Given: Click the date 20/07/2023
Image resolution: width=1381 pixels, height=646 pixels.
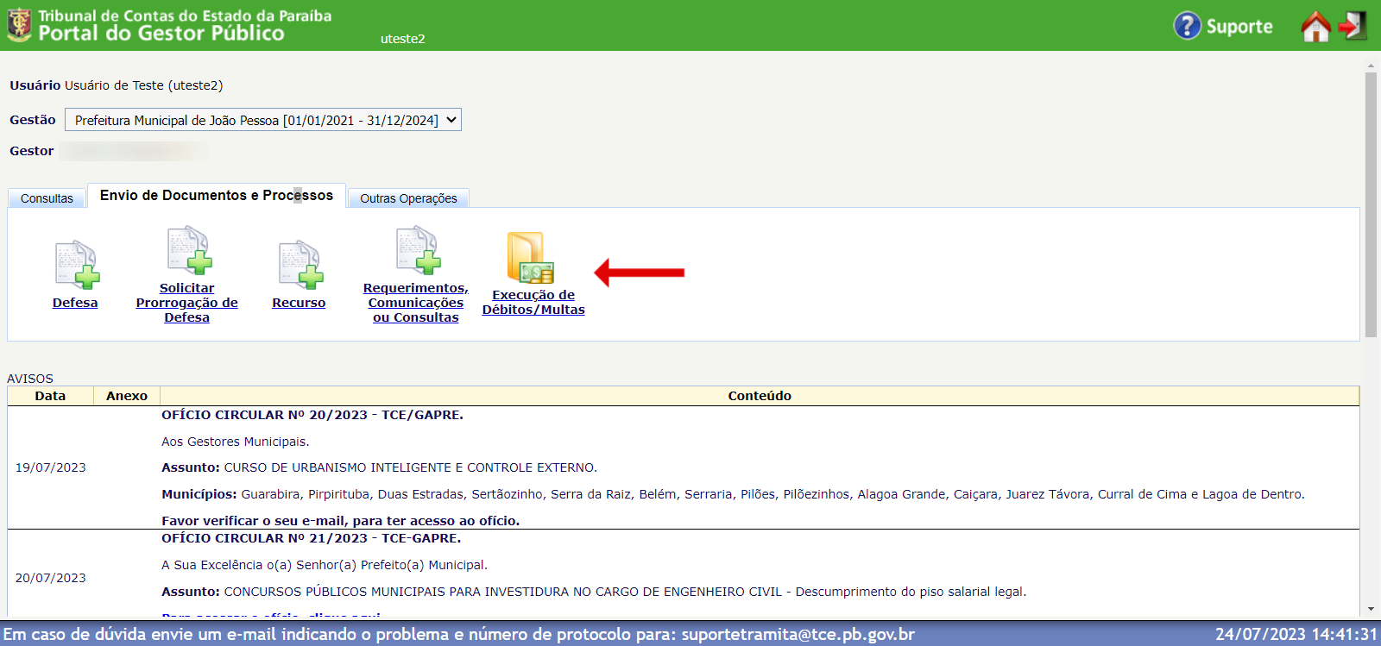Looking at the screenshot, I should coord(51,578).
